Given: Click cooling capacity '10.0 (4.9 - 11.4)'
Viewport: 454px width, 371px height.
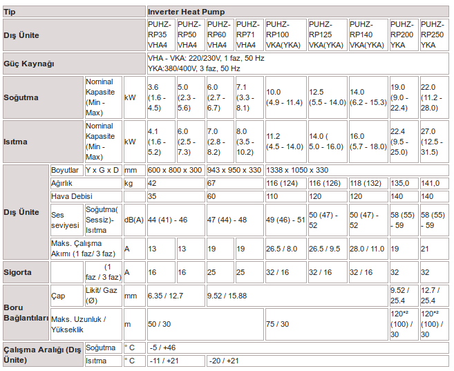Looking at the screenshot, I should (x=286, y=97).
